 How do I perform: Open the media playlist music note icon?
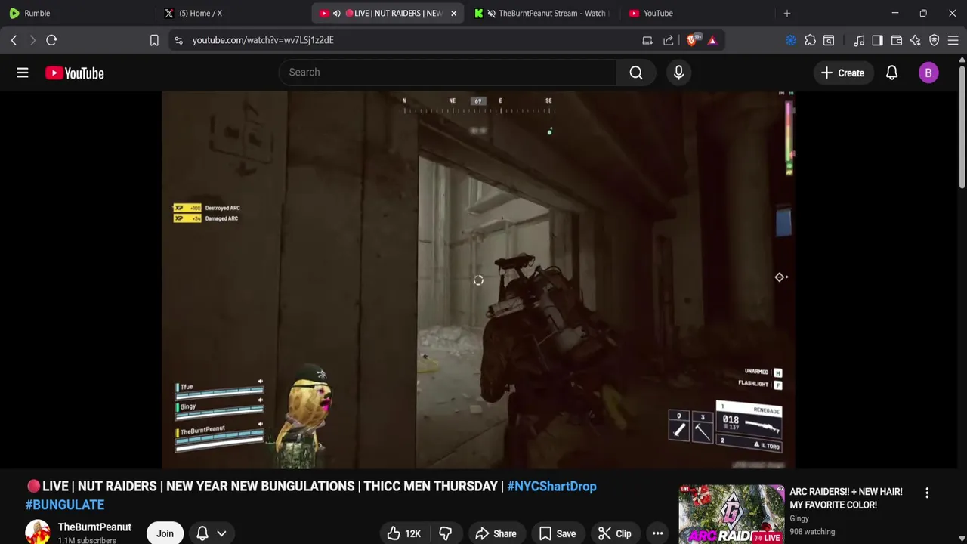pos(859,40)
